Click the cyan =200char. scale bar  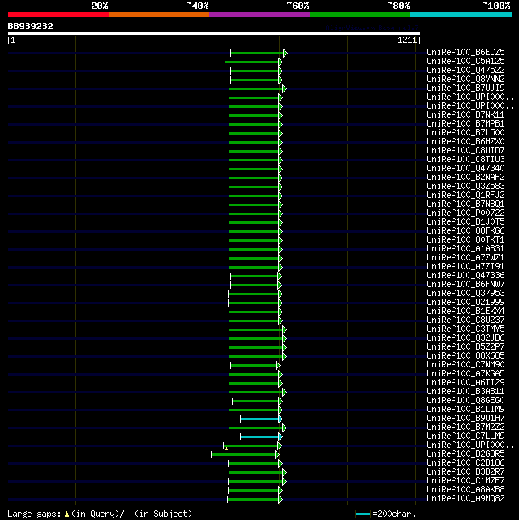coord(362,514)
